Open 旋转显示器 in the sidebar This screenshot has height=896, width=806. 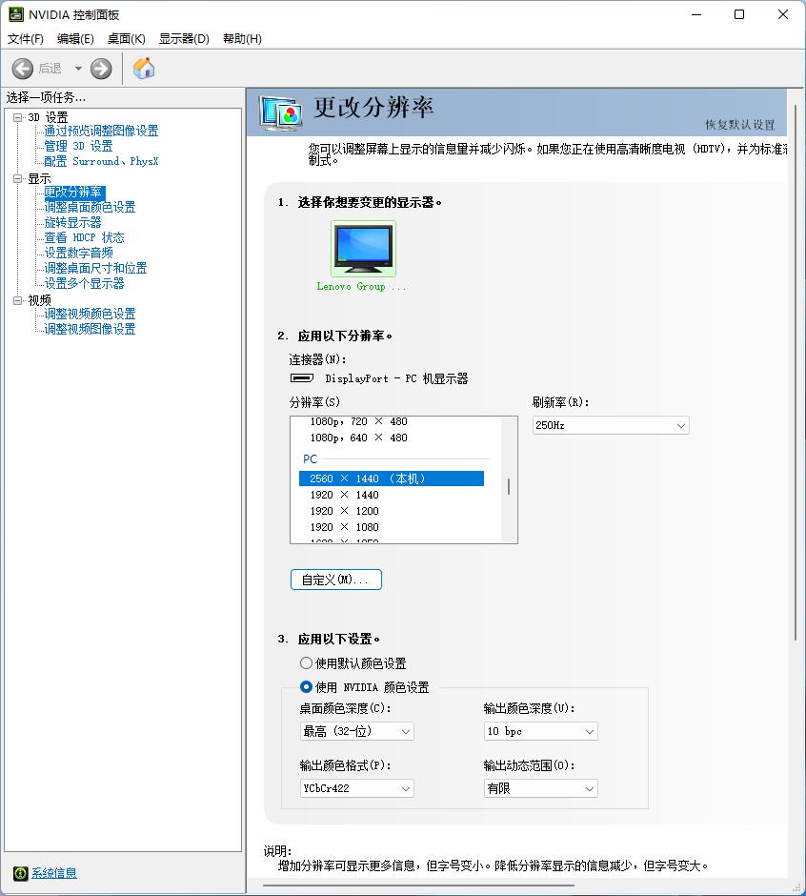[x=71, y=221]
